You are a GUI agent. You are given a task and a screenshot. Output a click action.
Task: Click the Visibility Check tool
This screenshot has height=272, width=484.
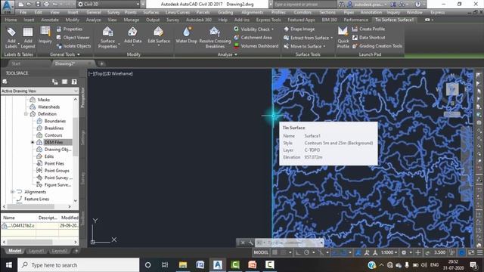[253, 29]
